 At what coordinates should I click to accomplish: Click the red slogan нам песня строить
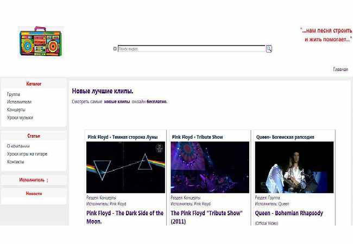coord(326,35)
